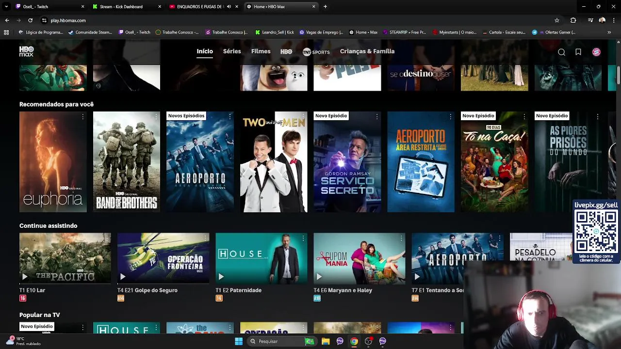Open the Aeroporto Novos Episódios poster

point(200,162)
